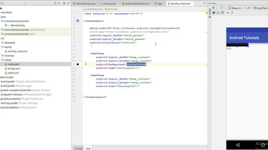Open gradle.properties (Project Properties)
Viewport: 268px width, 150px height.
[x=22, y=99]
